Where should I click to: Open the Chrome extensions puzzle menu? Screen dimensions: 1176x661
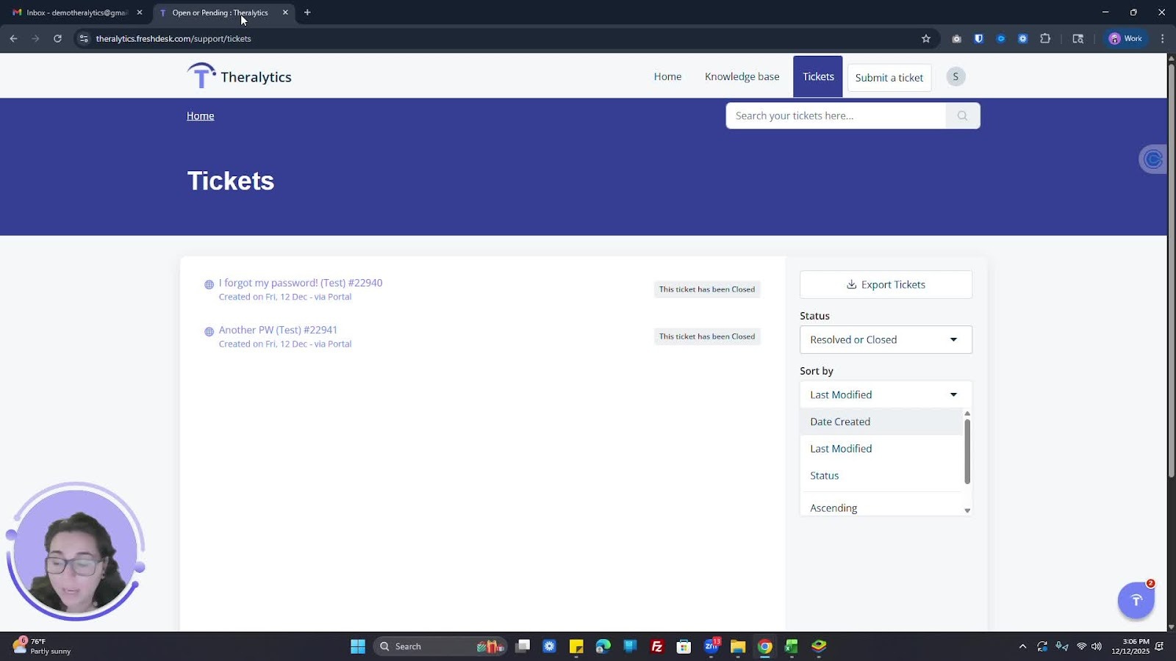click(1045, 38)
